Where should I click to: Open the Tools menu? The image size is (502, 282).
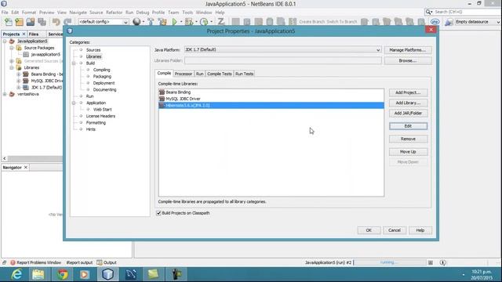click(187, 13)
